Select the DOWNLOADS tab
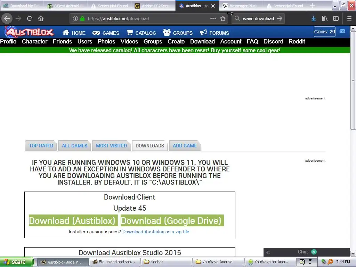Screen dimensions: 356x267 pyautogui.click(x=150, y=146)
